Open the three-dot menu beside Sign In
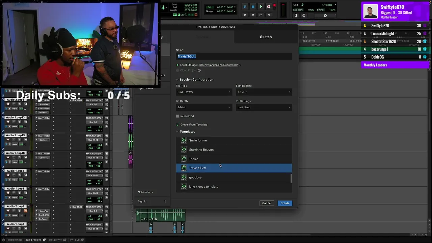 (x=165, y=201)
